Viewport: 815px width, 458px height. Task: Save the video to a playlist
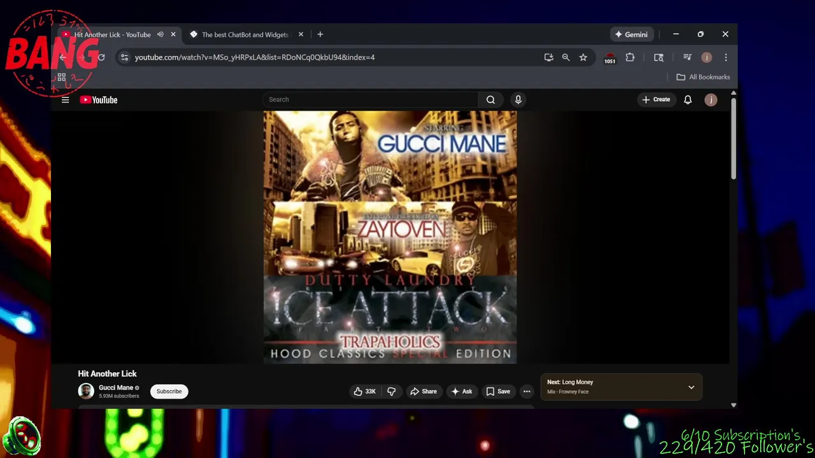[x=498, y=391]
